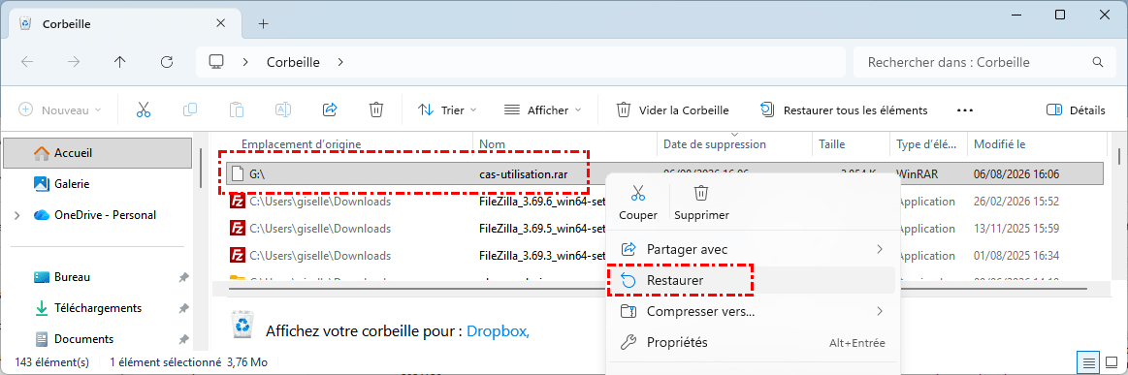This screenshot has width=1128, height=375.
Task: Click the 01/08/2025 16:34 modified date
Action: click(1015, 256)
